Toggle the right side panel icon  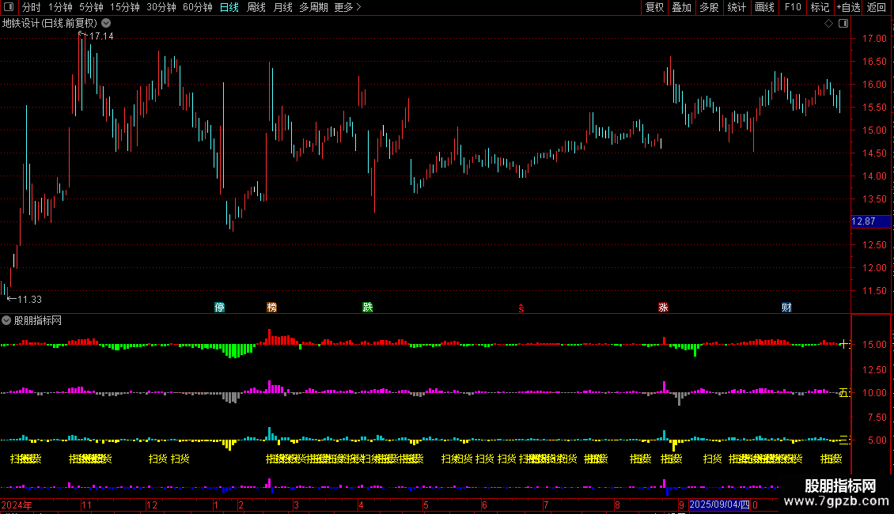(x=843, y=24)
